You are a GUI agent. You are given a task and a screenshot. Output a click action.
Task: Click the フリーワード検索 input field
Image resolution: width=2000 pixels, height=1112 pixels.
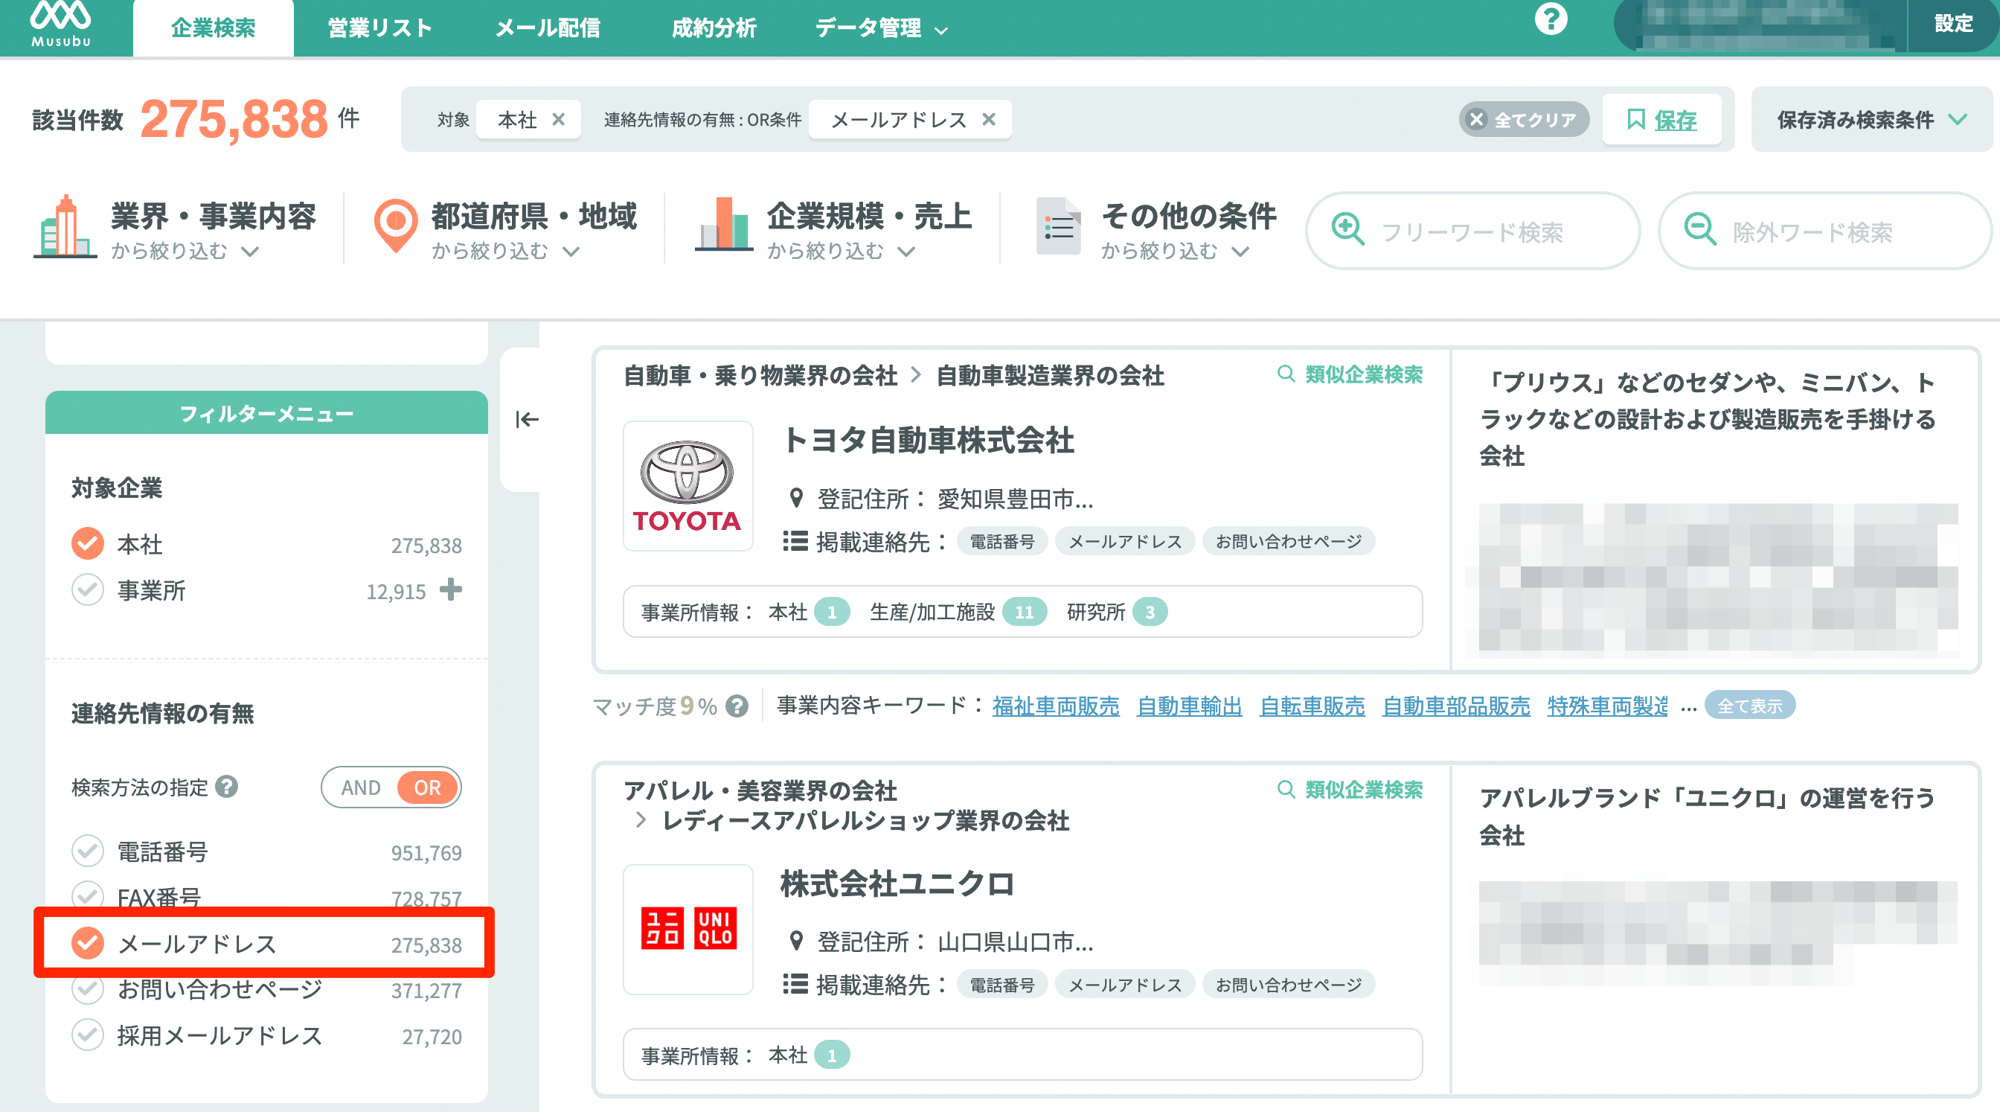(x=1472, y=231)
